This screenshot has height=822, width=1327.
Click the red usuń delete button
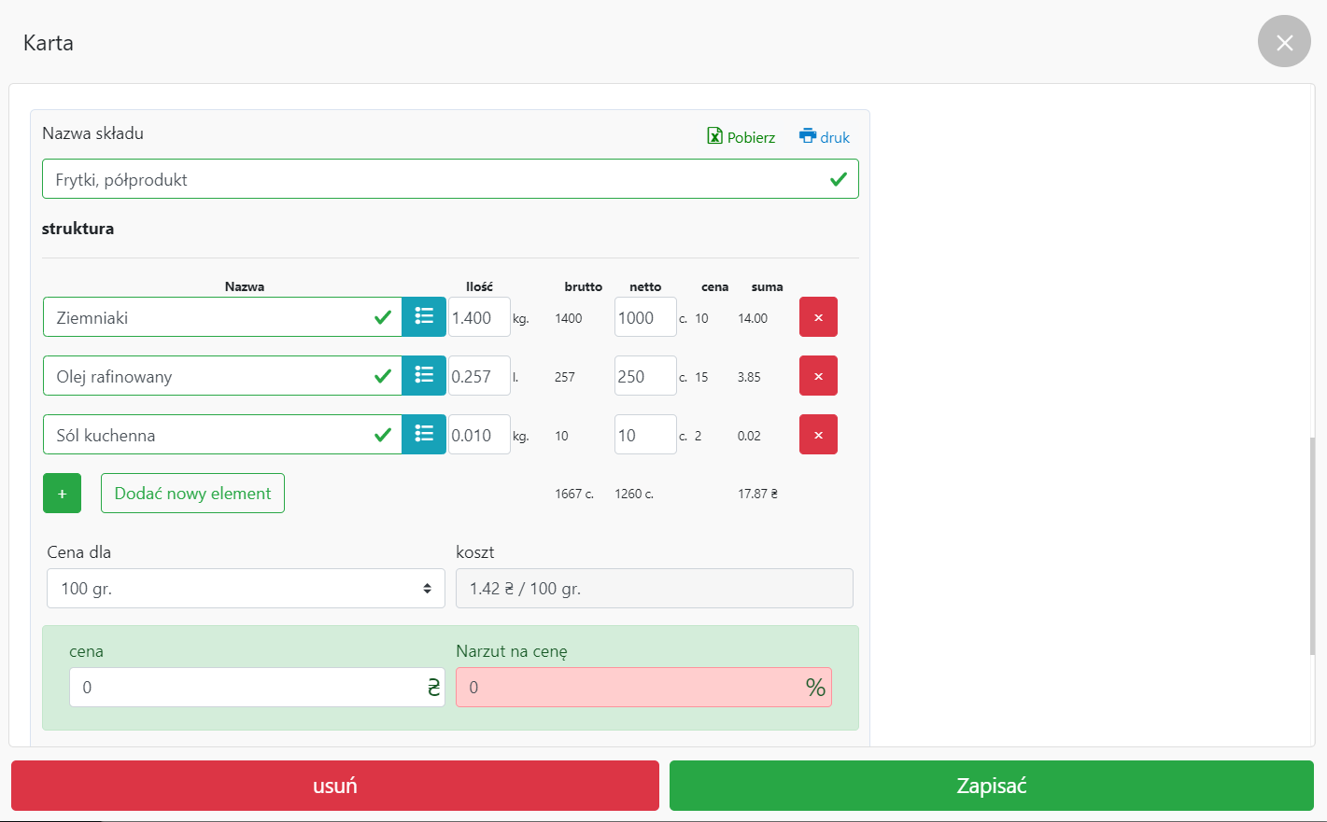(335, 786)
